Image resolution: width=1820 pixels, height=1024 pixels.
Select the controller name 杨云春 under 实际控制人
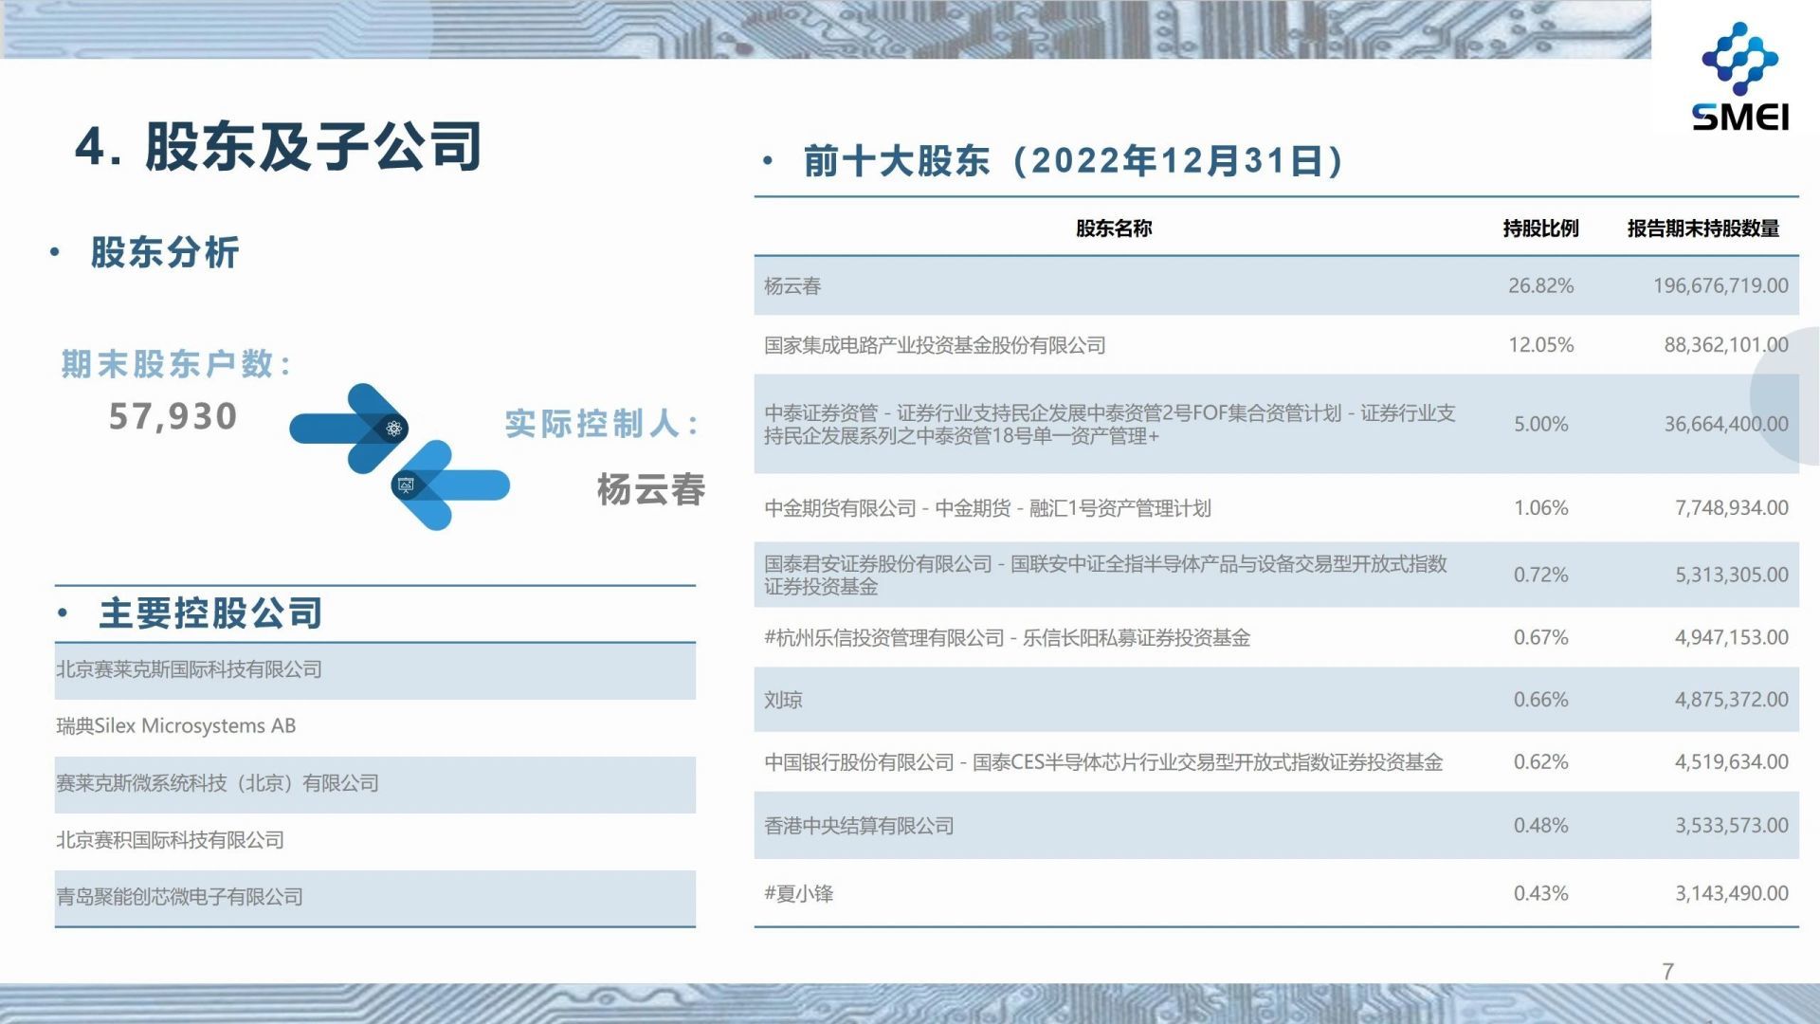coord(651,489)
